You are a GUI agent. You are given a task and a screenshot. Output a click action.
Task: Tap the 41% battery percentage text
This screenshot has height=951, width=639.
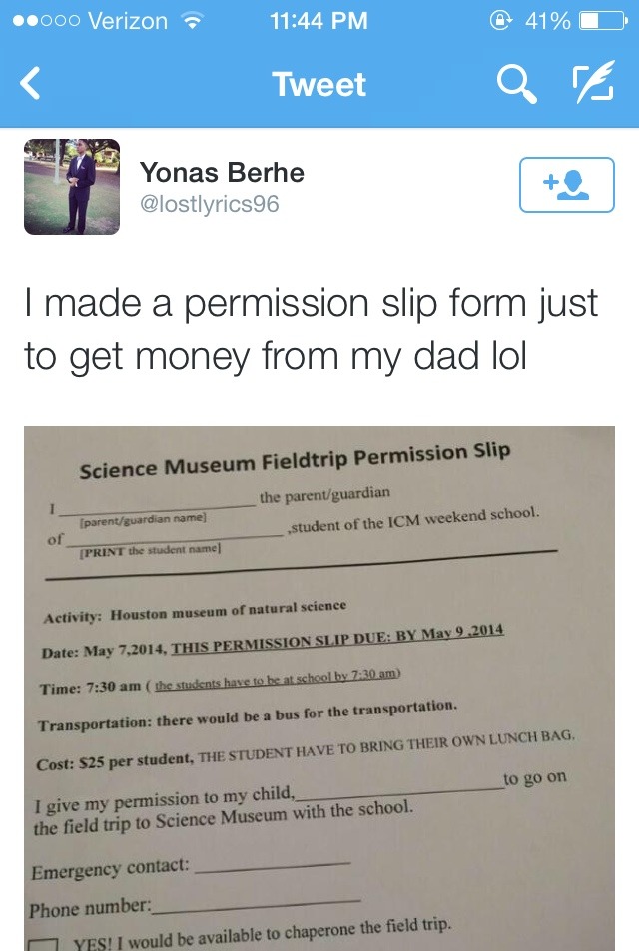pos(547,21)
